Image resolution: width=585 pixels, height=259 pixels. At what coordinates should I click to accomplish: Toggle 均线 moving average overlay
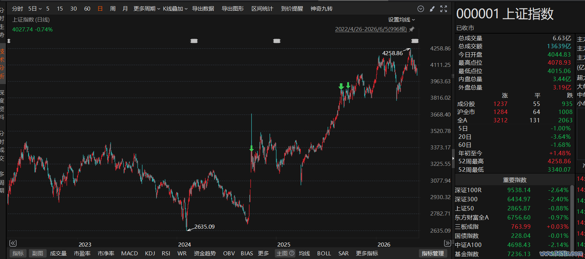304,254
